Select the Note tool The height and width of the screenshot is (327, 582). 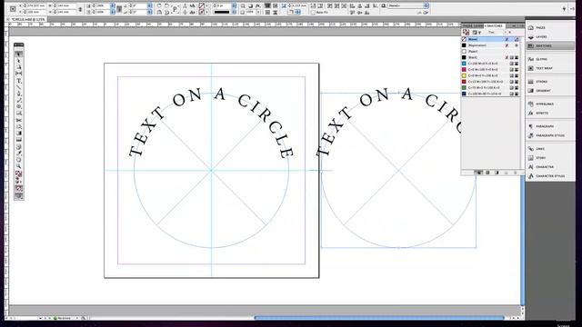(x=18, y=147)
